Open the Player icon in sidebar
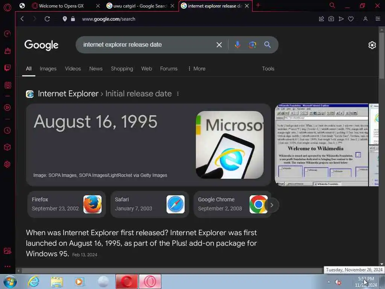Image resolution: width=385 pixels, height=289 pixels. point(8,107)
